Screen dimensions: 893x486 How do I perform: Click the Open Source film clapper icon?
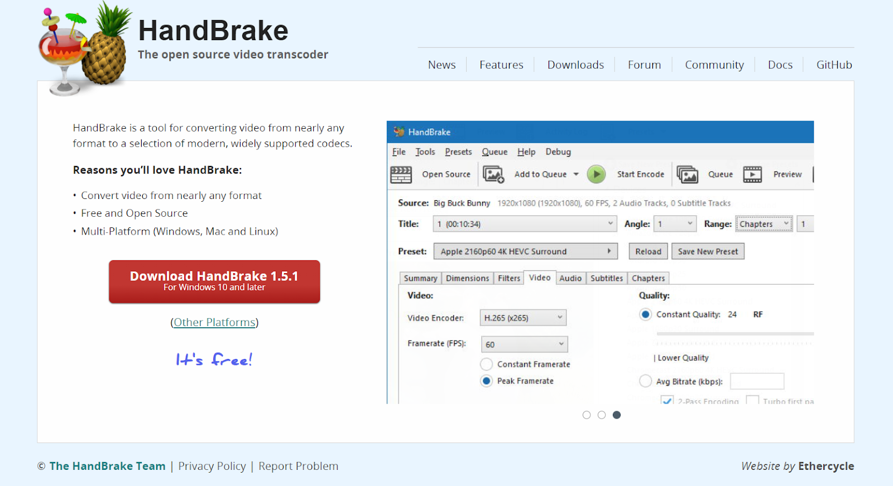coord(401,174)
